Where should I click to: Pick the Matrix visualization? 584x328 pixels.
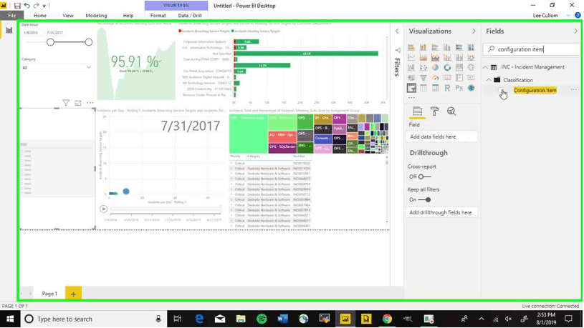435,88
